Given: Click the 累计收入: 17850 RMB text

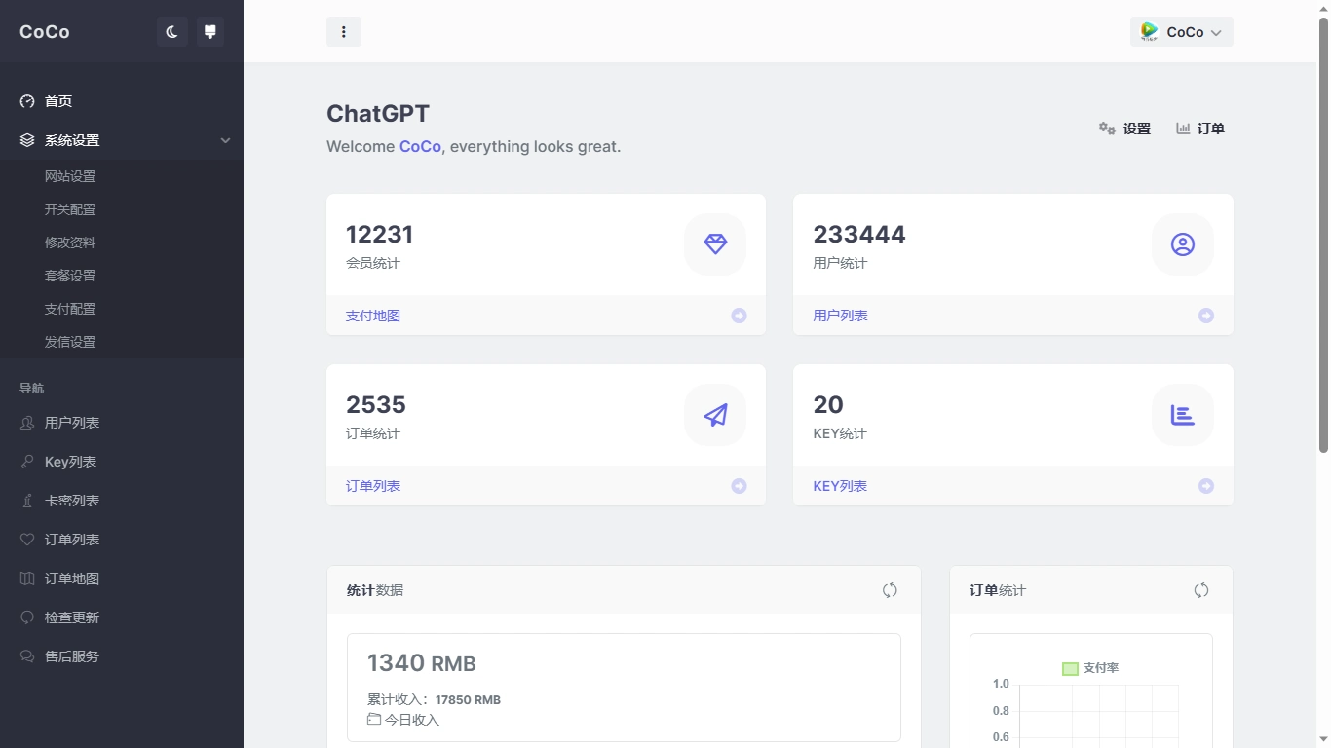Looking at the screenshot, I should click(x=434, y=699).
